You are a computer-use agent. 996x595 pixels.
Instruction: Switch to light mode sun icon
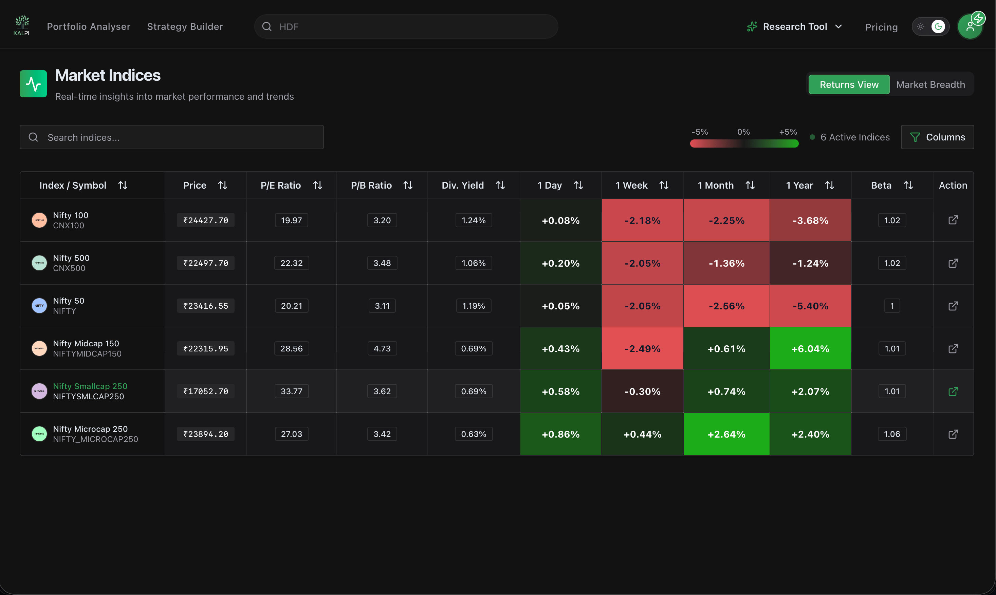coord(921,26)
